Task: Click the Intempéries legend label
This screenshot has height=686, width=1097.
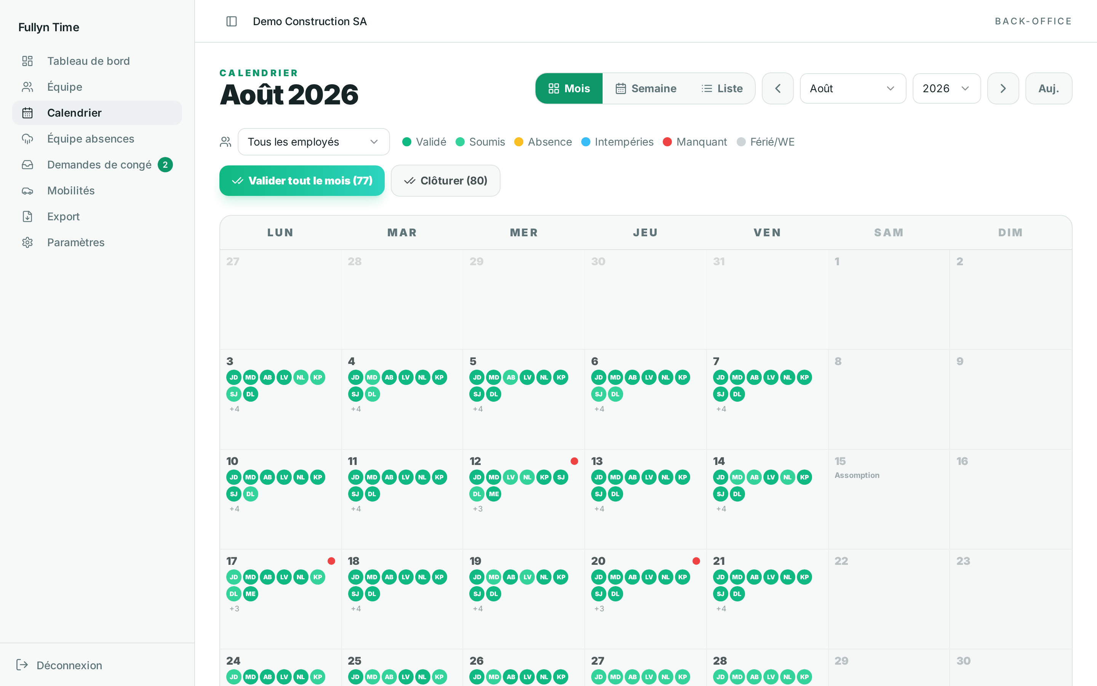Action: pos(624,142)
